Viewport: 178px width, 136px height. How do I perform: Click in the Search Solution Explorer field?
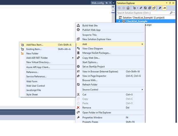click(143, 13)
